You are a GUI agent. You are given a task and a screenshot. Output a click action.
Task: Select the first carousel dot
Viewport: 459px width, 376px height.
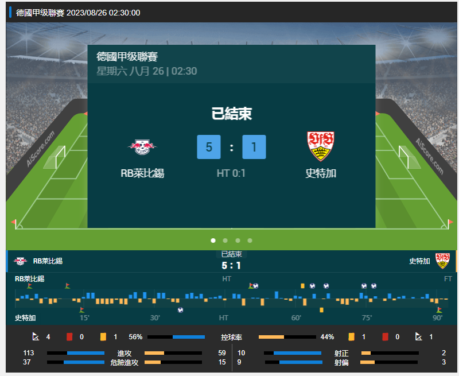213,241
